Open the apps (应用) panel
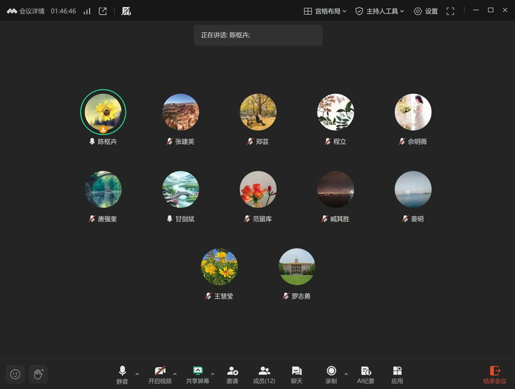Viewport: 515px width, 389px height. [397, 374]
